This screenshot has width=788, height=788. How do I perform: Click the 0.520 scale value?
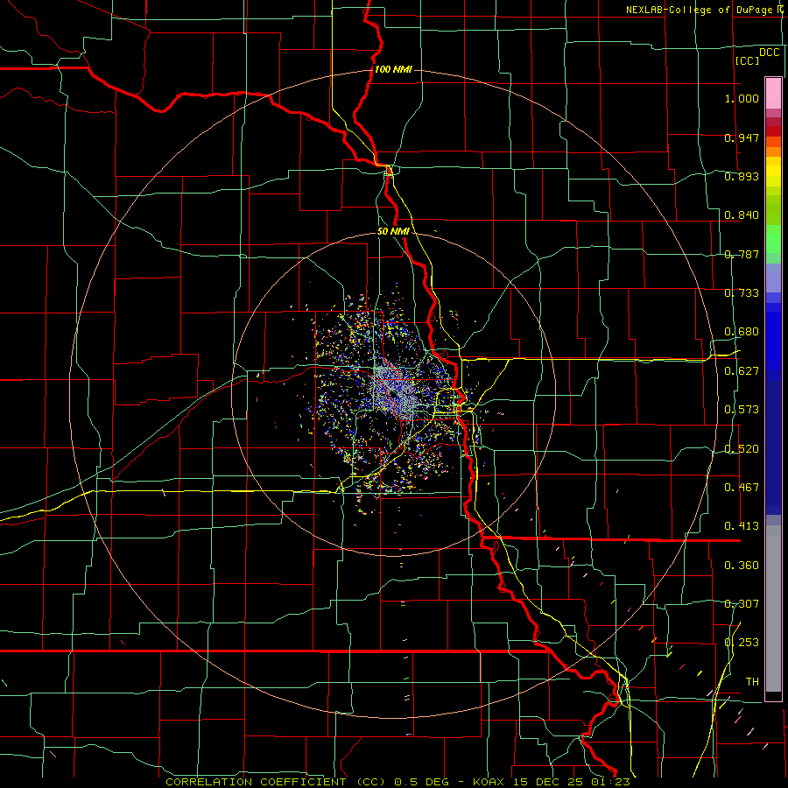click(x=742, y=449)
